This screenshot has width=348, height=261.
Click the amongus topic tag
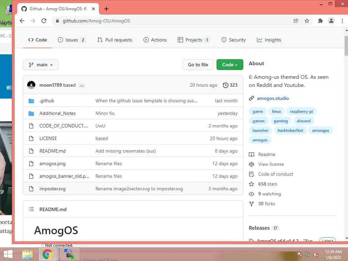click(x=320, y=130)
